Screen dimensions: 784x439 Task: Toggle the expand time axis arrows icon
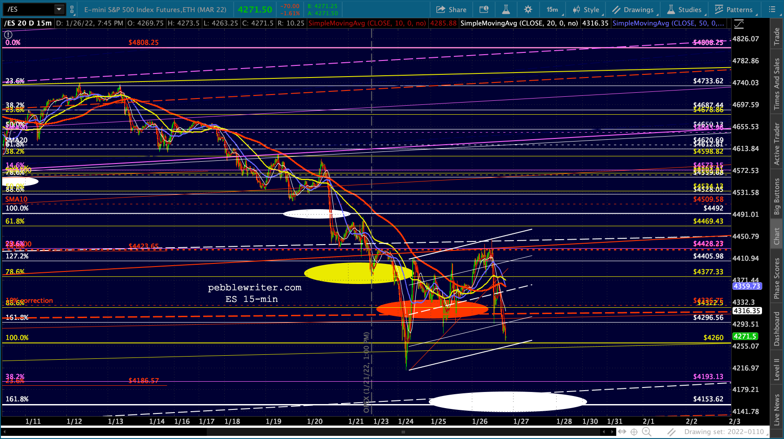[621, 432]
